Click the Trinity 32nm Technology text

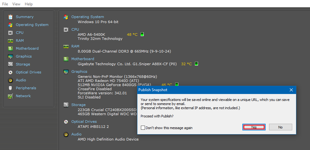point(100,39)
